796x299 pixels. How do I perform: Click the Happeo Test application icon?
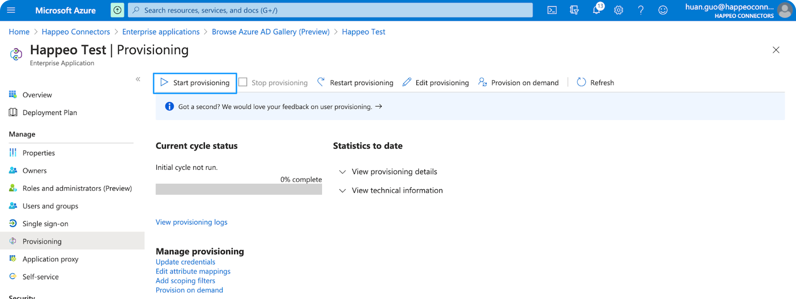coord(16,54)
